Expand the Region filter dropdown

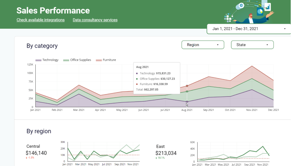203,45
